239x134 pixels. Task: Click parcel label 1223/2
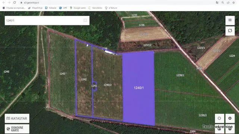217,51
